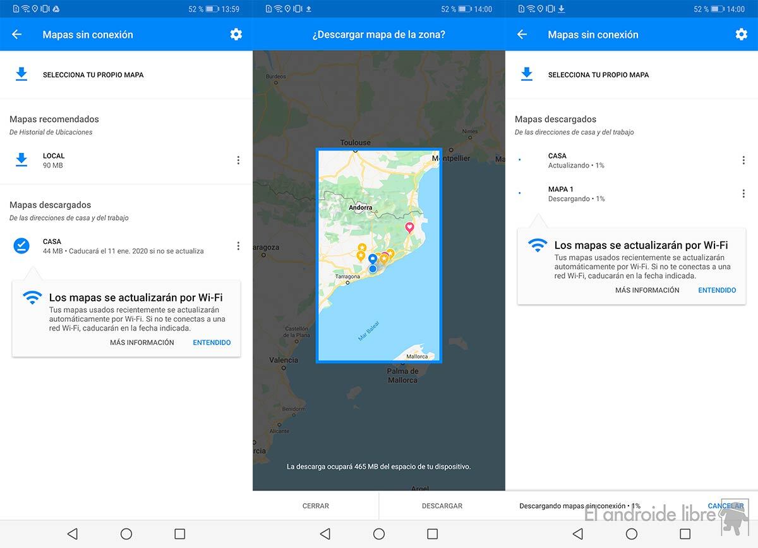Tap MÁS INFORMACIÓN in right Wi-Fi notice
Viewport: 758px width, 548px height.
pyautogui.click(x=647, y=290)
